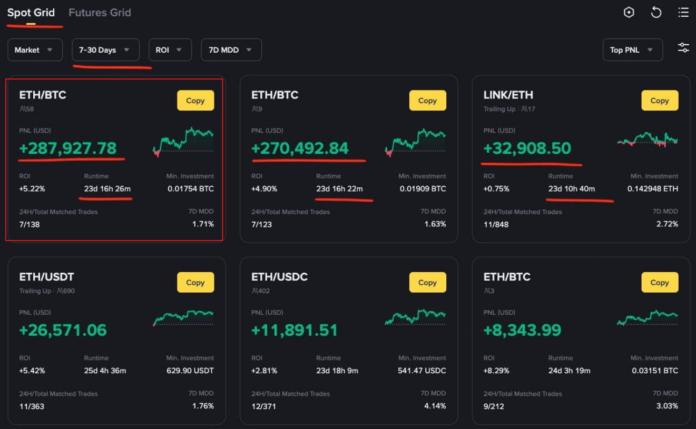Copy the ETH/USDC grid bot
696x429 pixels.
pyautogui.click(x=427, y=283)
